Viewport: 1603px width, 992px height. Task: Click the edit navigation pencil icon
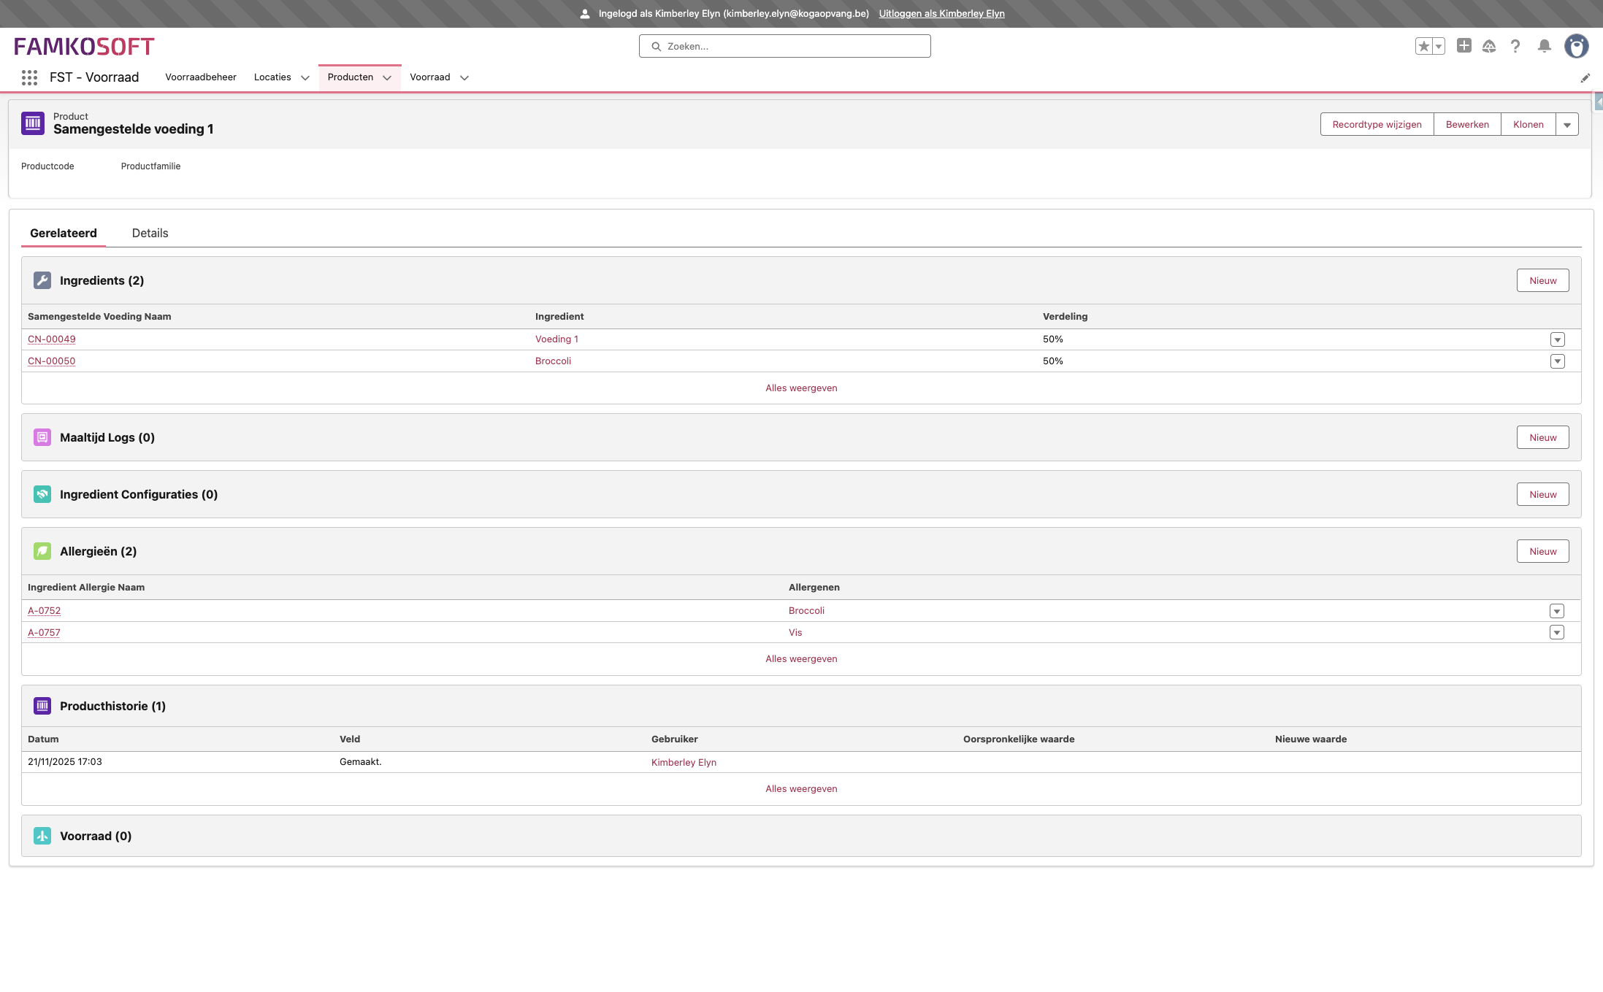point(1585,78)
